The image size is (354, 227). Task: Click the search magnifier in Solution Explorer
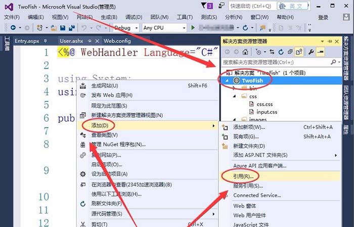(333, 62)
